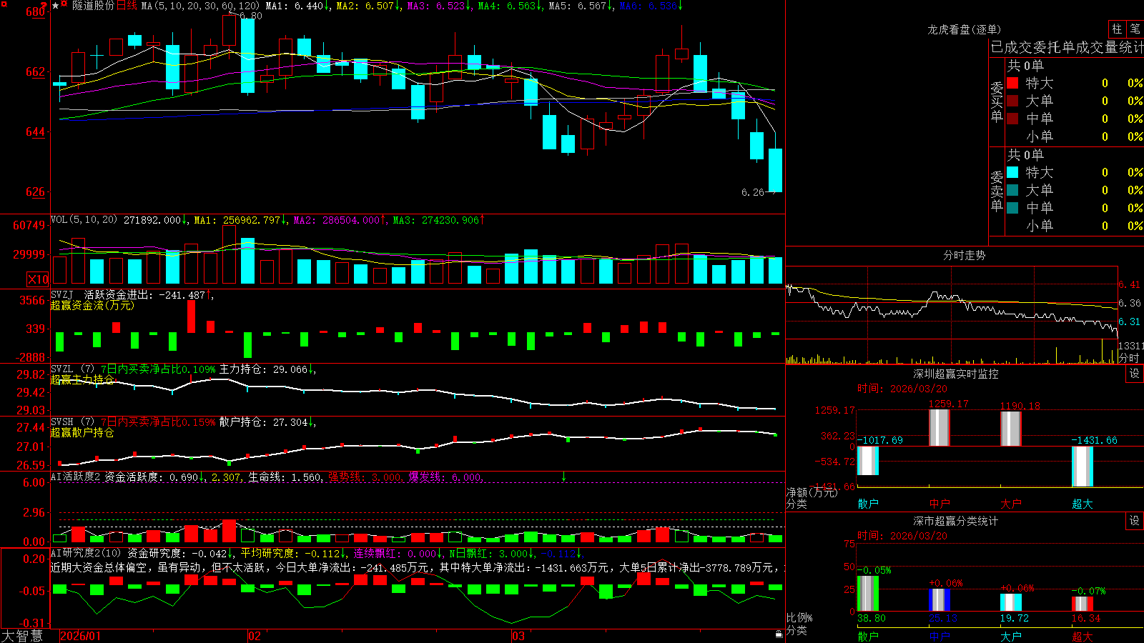Click dark red 中单 swatch in 委买单
Viewport: 1144px width, 643px height.
(1012, 119)
